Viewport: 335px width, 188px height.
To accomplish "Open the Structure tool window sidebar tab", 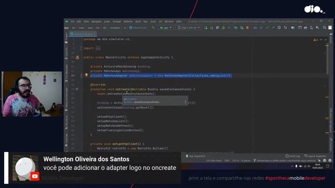I will [x=66, y=122].
